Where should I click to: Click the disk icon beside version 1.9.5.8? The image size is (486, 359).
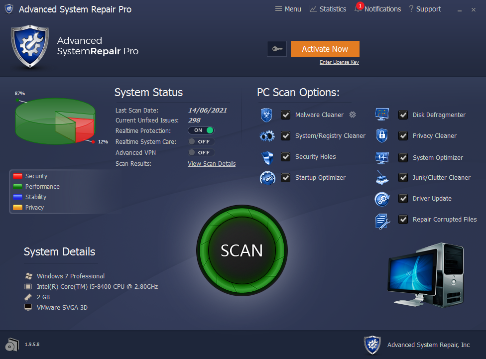pyautogui.click(x=12, y=345)
